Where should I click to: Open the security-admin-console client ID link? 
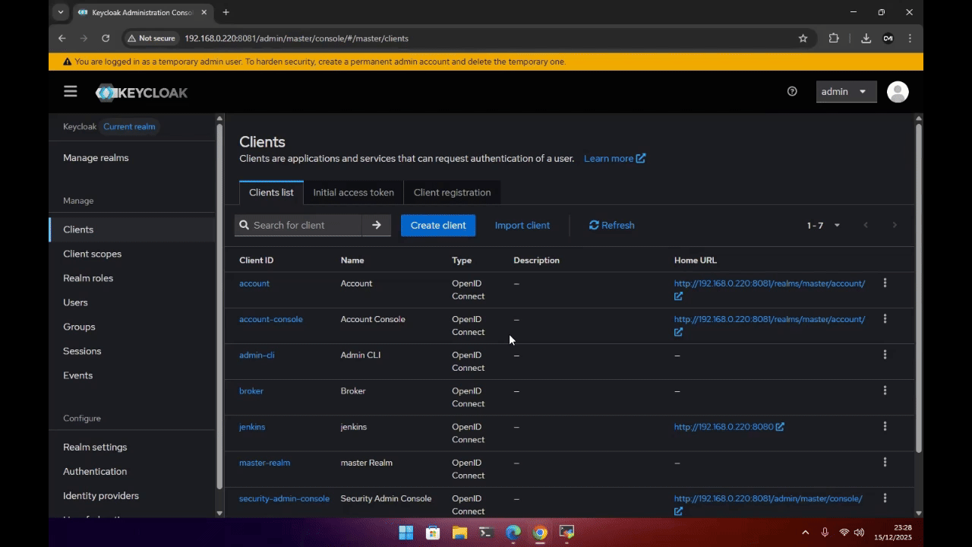(x=284, y=498)
